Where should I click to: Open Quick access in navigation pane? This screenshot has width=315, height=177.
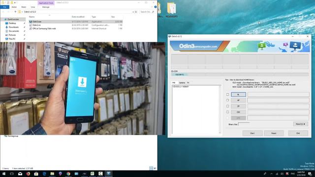pos(13,19)
